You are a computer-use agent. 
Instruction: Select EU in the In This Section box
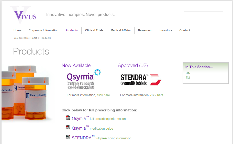tap(188, 78)
